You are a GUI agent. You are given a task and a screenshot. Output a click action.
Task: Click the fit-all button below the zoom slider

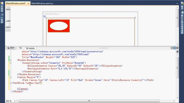tap(8, 29)
